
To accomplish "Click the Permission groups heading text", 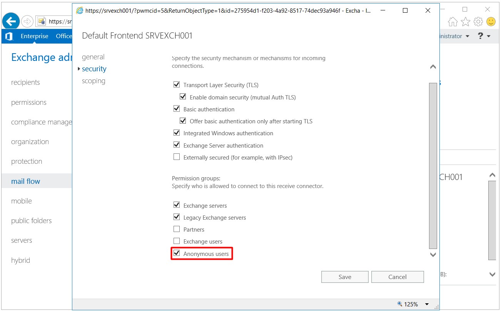I will pyautogui.click(x=196, y=178).
